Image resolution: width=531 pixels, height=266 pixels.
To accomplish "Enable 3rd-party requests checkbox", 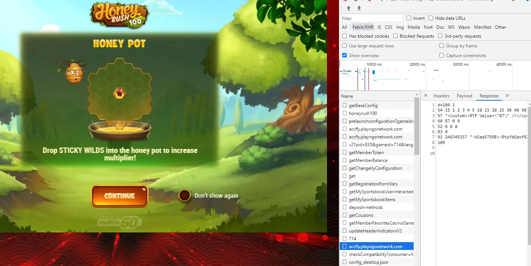I will 440,36.
